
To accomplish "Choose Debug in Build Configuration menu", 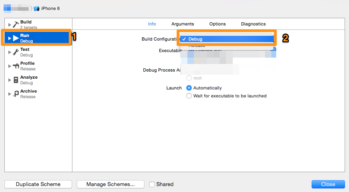I will coord(227,39).
